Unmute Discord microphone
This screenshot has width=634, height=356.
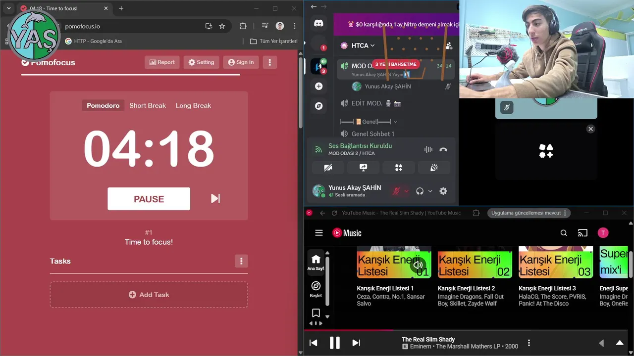click(396, 191)
